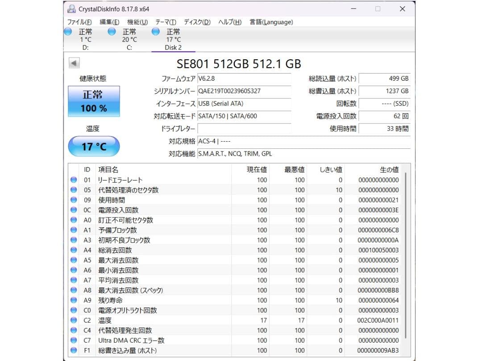Click the indicator beside 残り寿命 row
The width and height of the screenshot is (482, 361).
click(74, 300)
